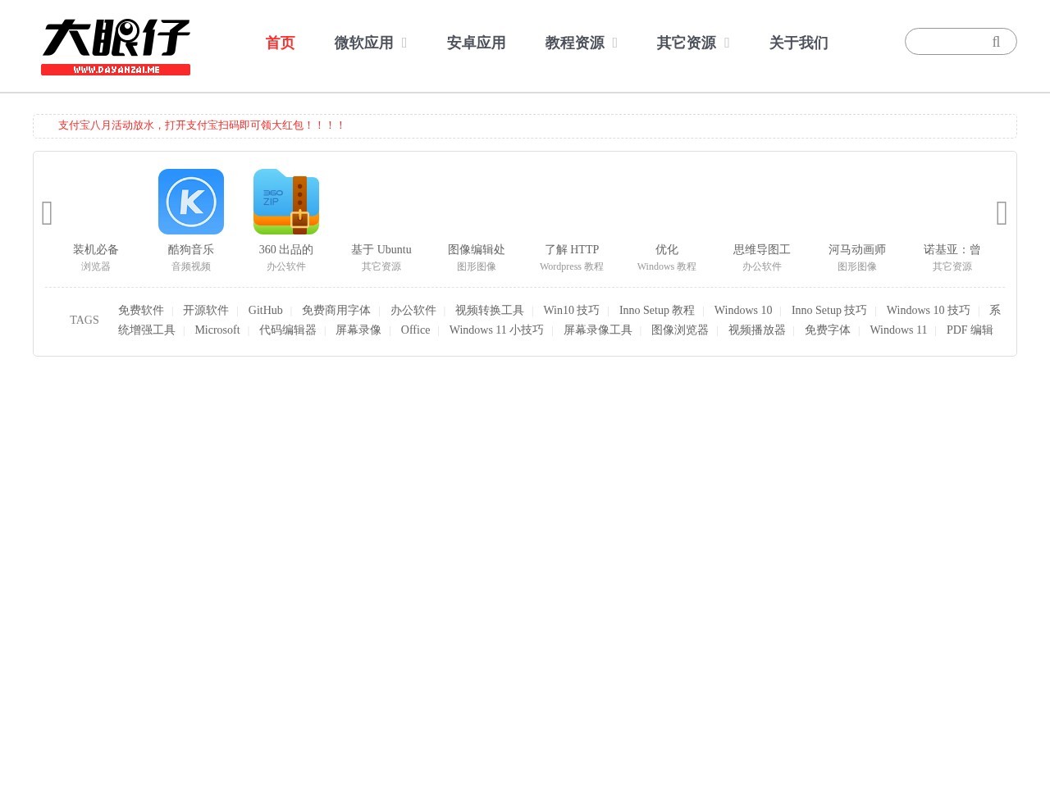Expand the 微软应用 dropdown menu
This screenshot has width=1050, height=787.
(370, 43)
